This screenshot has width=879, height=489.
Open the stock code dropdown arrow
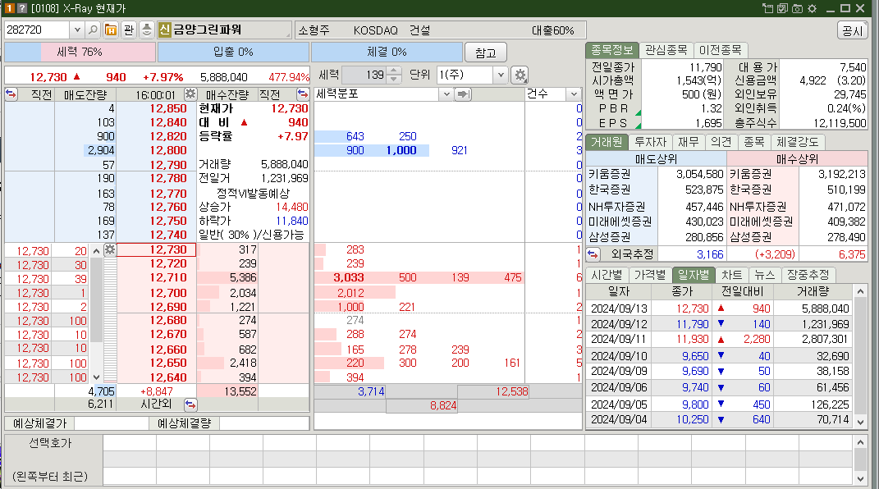77,30
